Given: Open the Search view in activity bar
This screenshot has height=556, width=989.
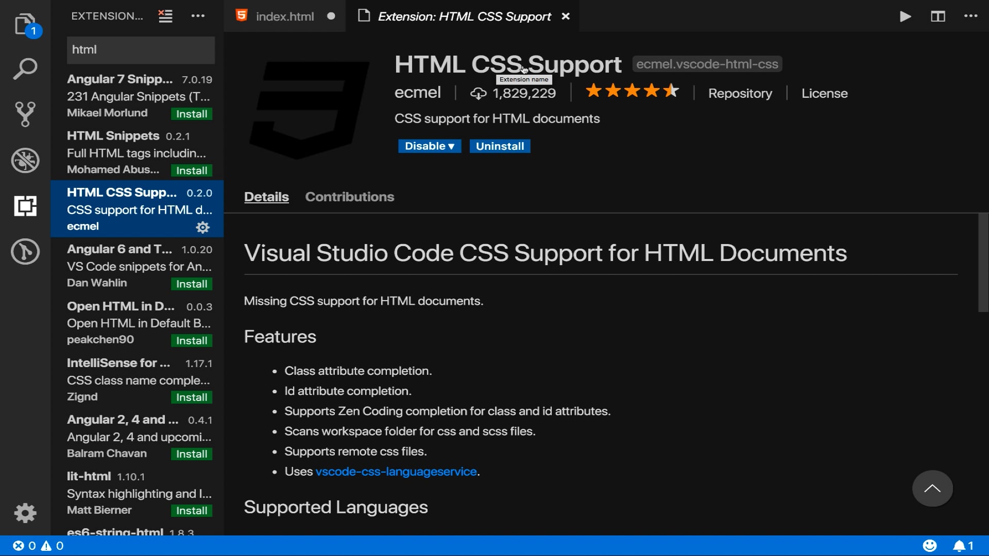Looking at the screenshot, I should tap(25, 69).
